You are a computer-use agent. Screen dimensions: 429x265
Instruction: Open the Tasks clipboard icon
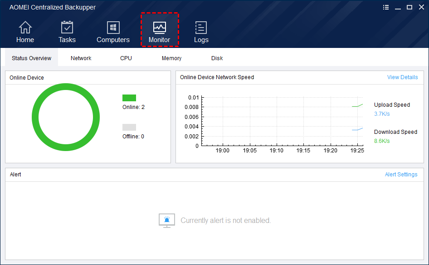click(x=67, y=28)
